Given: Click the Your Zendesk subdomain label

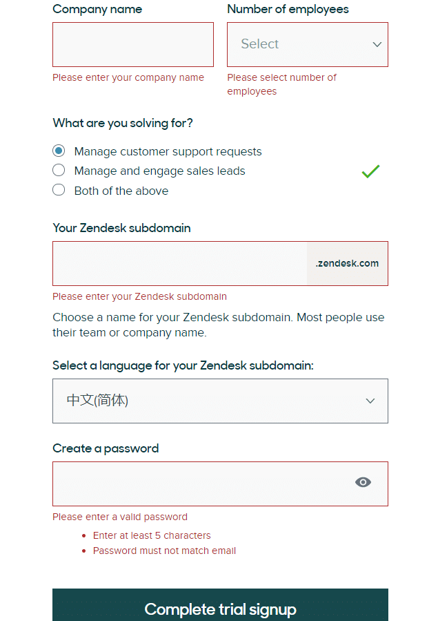Looking at the screenshot, I should (122, 228).
